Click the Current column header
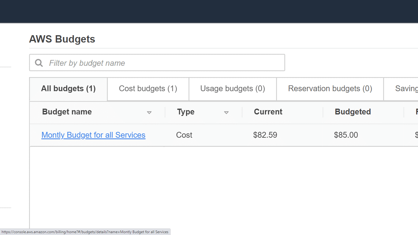This screenshot has width=418, height=235. click(268, 112)
